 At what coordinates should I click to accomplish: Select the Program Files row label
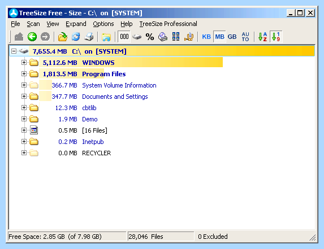(x=104, y=74)
